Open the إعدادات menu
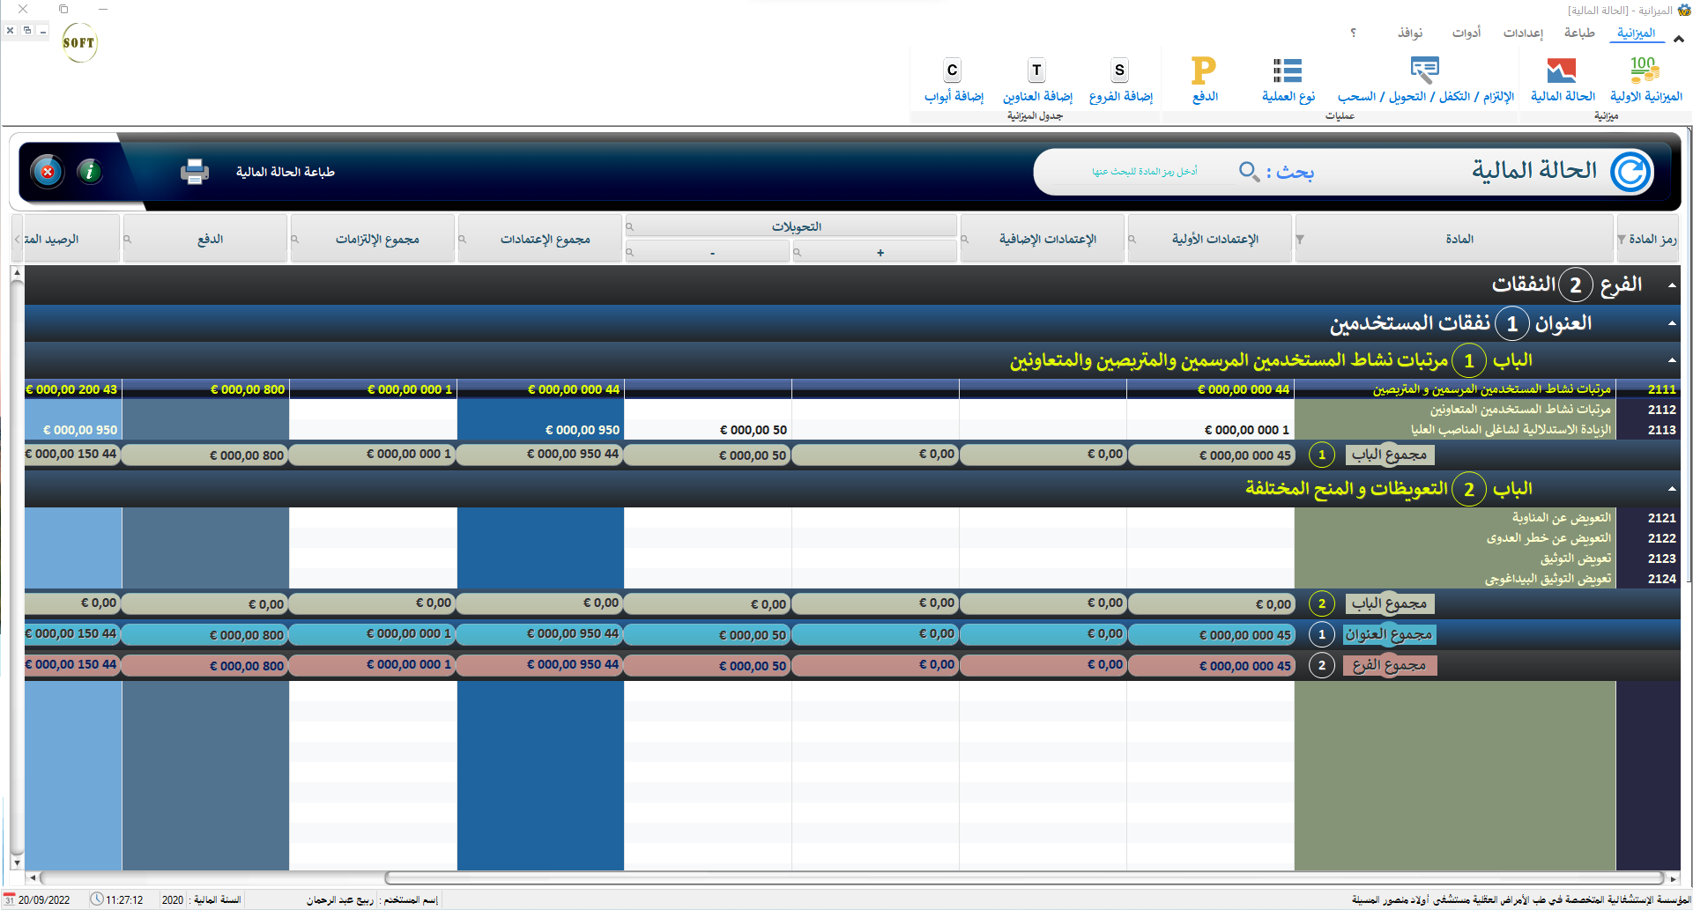 coord(1523,33)
